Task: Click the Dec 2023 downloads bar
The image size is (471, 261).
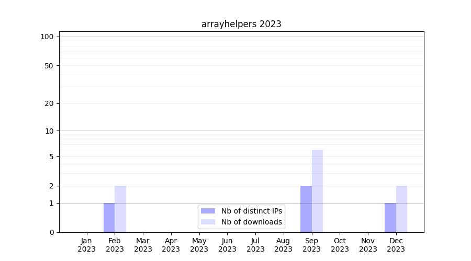Action: point(401,209)
